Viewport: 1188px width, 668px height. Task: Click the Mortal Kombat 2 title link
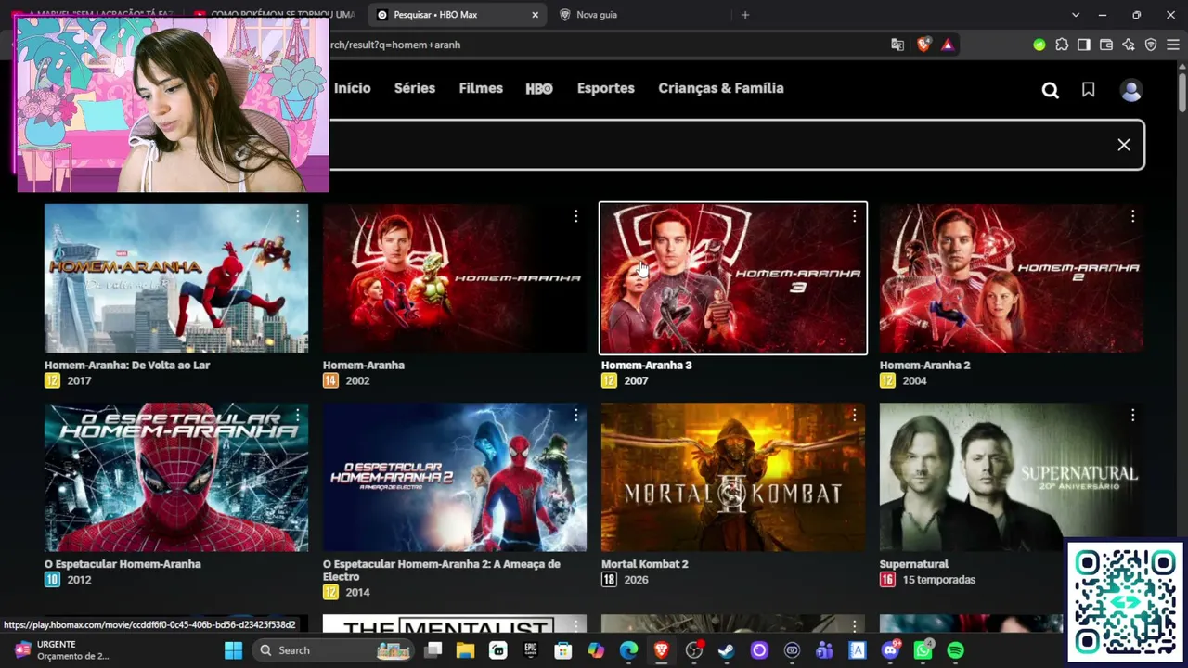(645, 564)
